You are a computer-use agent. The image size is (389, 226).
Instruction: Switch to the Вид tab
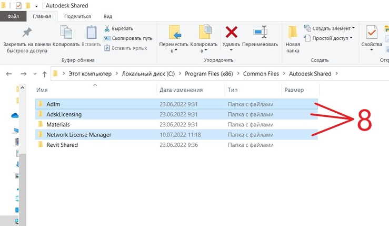coord(108,16)
